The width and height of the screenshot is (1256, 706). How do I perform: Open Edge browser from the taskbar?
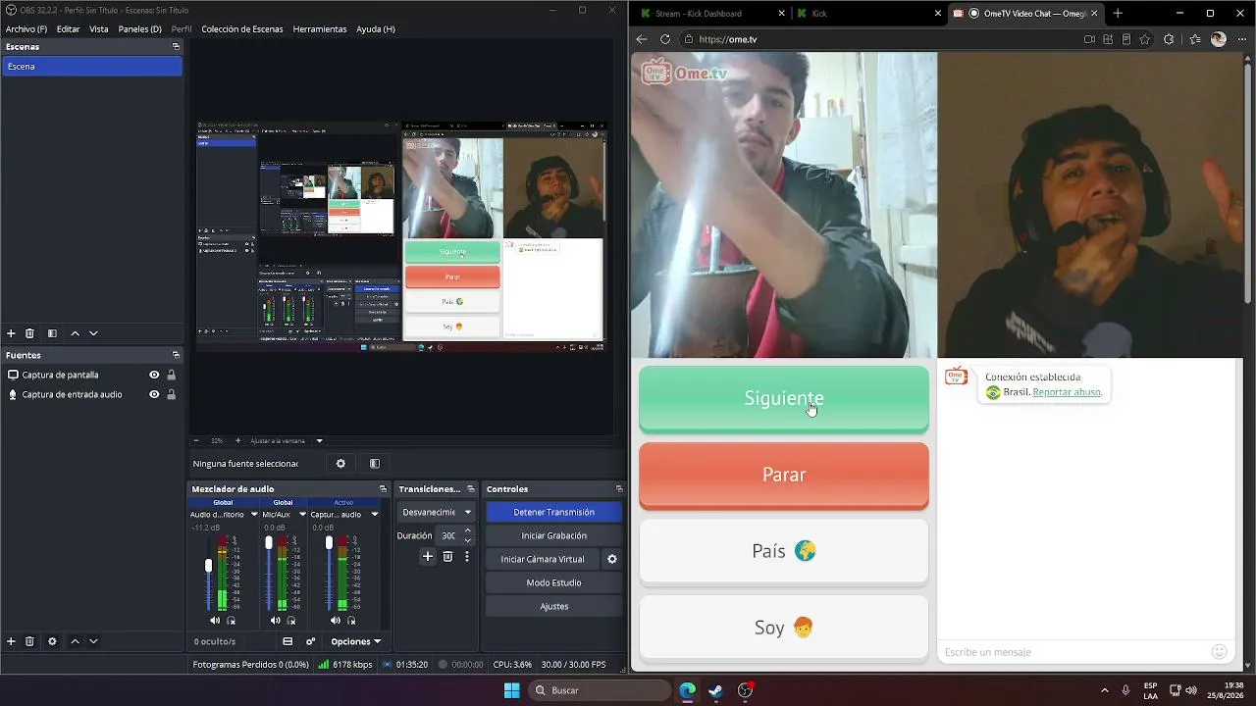point(688,690)
